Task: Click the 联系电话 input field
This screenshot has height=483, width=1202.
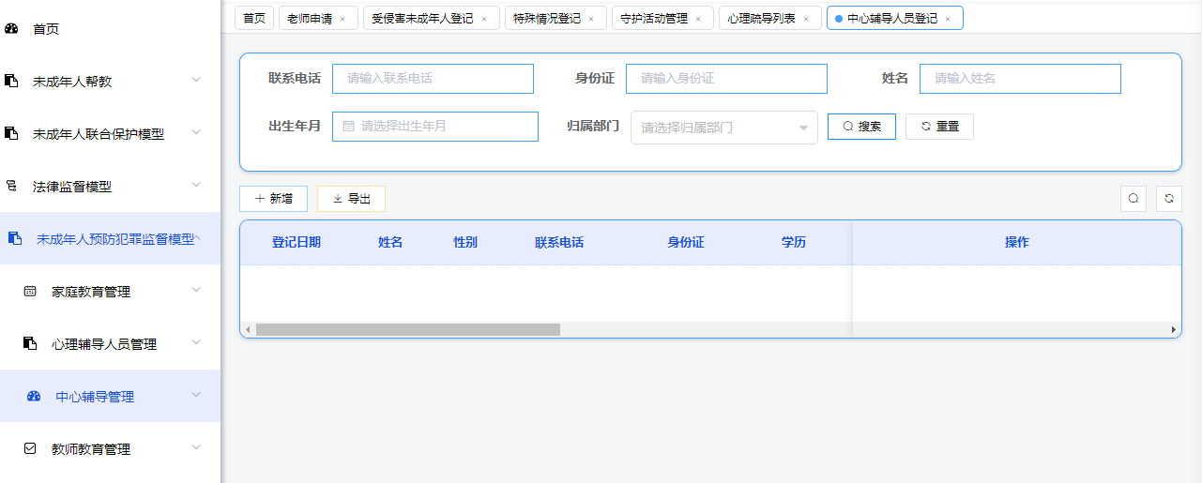Action: point(433,79)
